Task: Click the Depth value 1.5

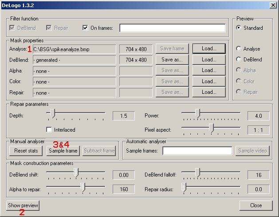Action: pos(124,116)
